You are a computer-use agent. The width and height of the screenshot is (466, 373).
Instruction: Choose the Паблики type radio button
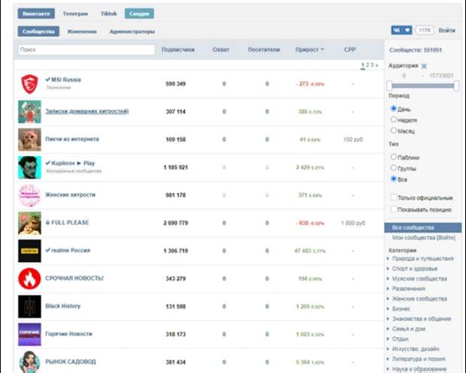(394, 157)
